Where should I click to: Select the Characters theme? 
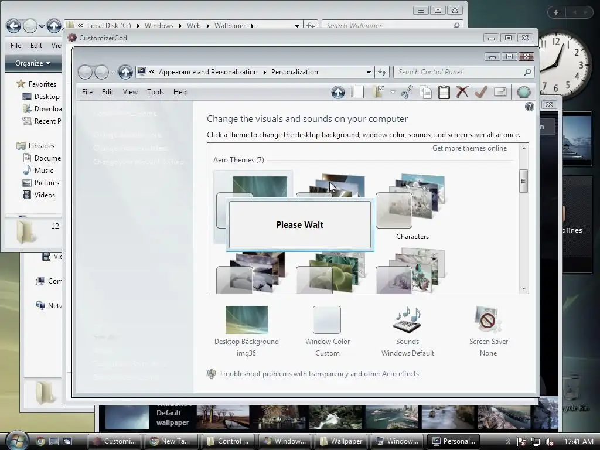(x=412, y=207)
